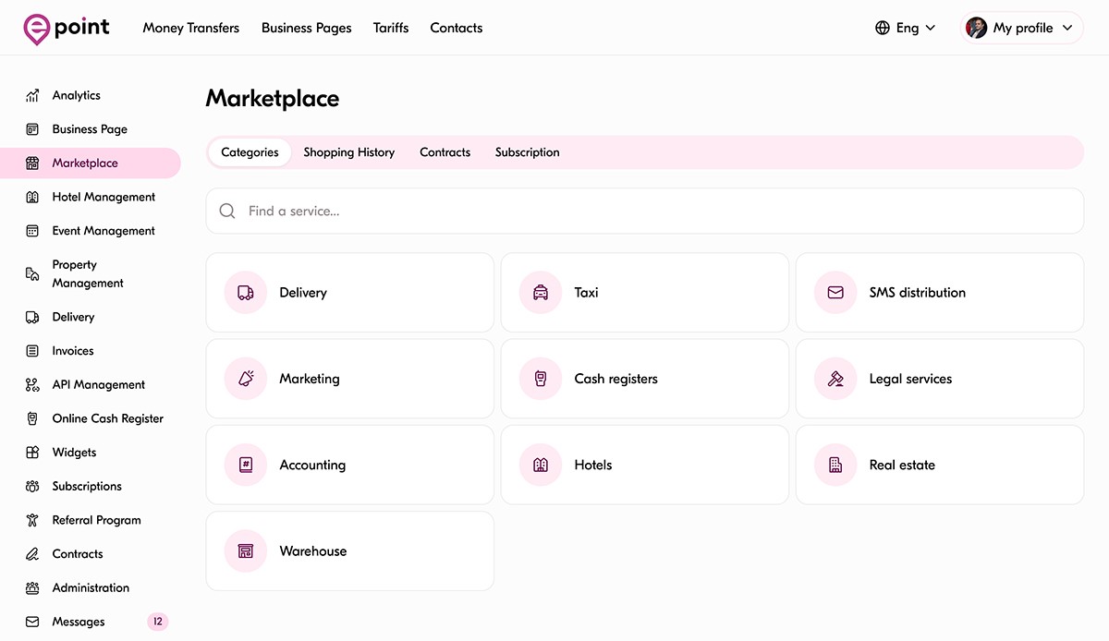Open the My profile dropdown menu

1022,28
